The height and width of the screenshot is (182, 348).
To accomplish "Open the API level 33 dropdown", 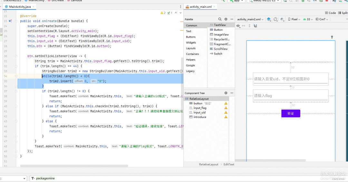I will coord(308,19).
